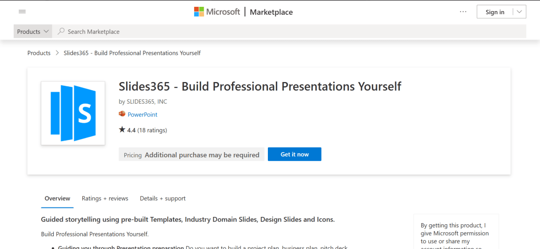Viewport: 540px width, 249px height.
Task: Open the hamburger navigation menu
Action: coord(22,12)
